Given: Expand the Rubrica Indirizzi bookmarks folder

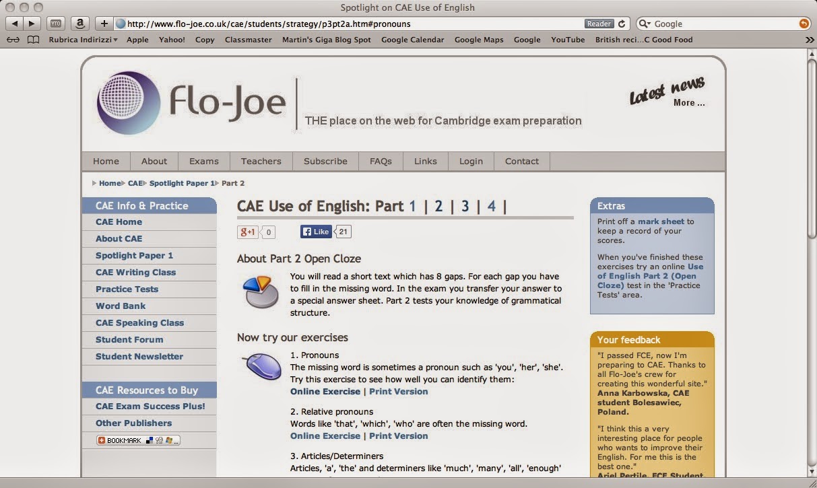Looking at the screenshot, I should [83, 40].
